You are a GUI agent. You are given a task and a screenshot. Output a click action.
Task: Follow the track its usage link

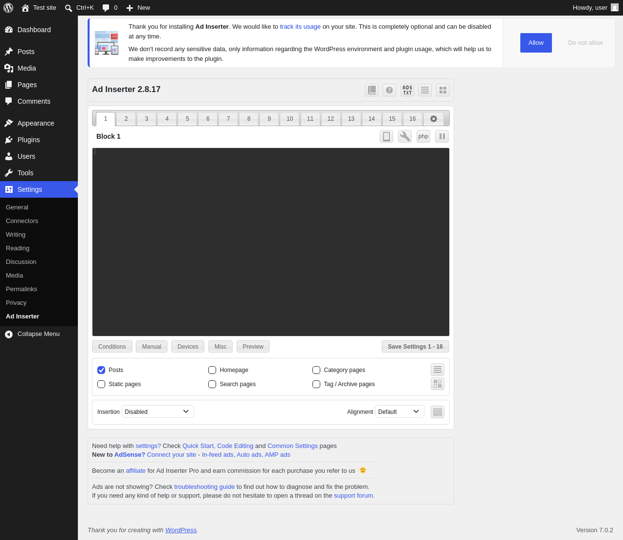pos(300,27)
